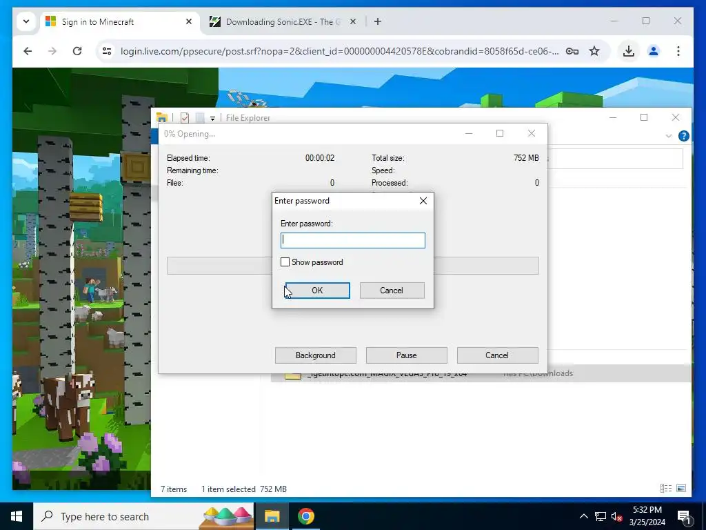This screenshot has height=530, width=706.
Task: Open File Explorer quick access toolbar dropdown
Action: [x=212, y=118]
